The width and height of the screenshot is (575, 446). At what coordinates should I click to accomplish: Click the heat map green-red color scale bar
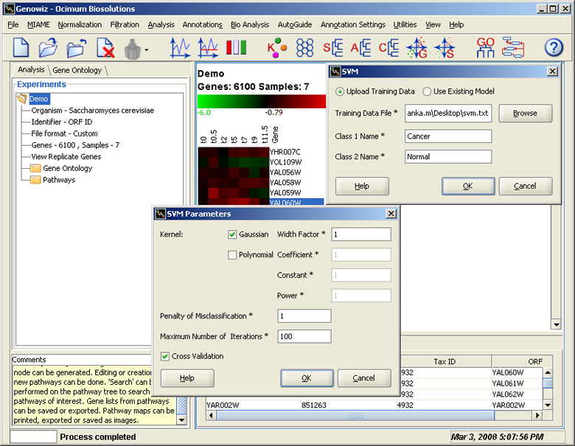pos(262,101)
